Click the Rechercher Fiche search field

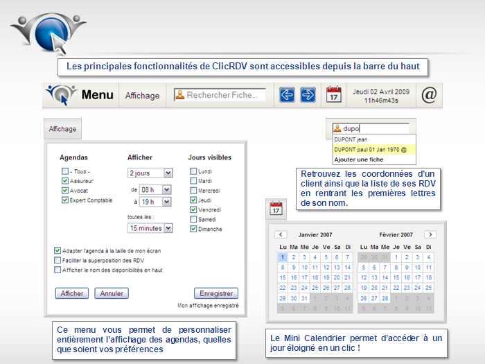pyautogui.click(x=220, y=95)
